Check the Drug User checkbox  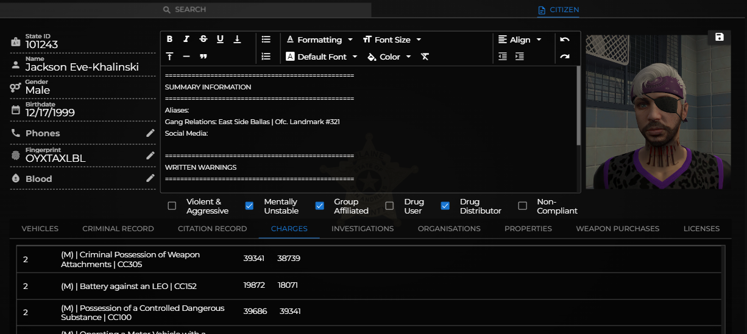[x=389, y=206]
